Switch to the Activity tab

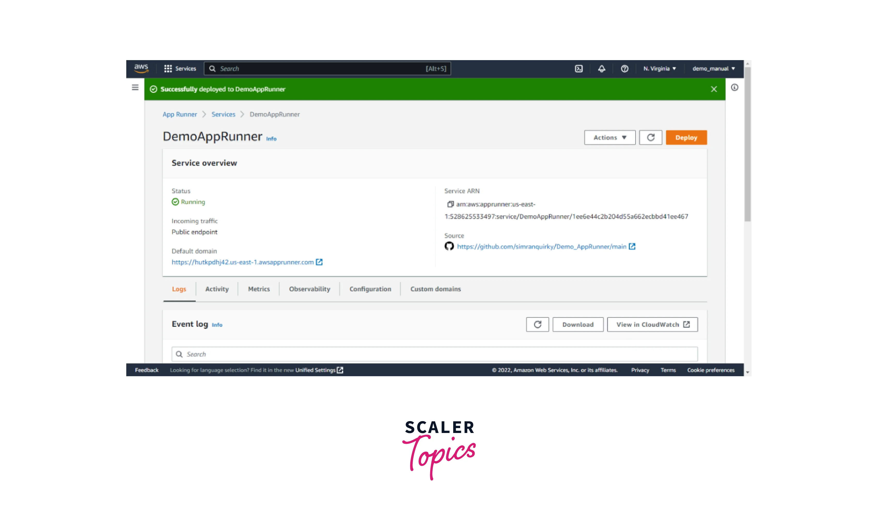(216, 289)
